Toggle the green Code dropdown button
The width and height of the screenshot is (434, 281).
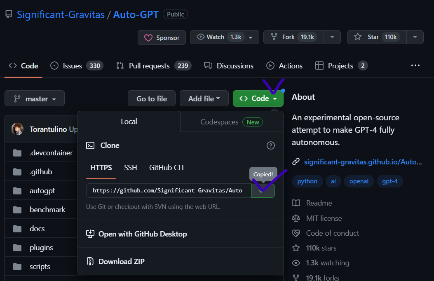point(258,98)
